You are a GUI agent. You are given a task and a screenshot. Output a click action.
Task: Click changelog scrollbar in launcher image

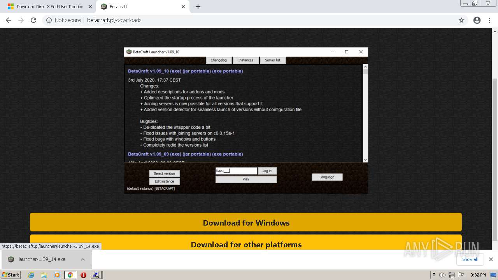click(x=365, y=113)
